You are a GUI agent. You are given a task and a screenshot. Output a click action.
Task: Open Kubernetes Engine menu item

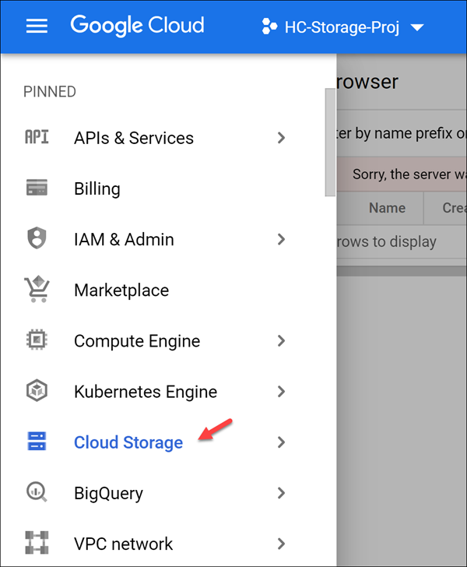point(146,392)
